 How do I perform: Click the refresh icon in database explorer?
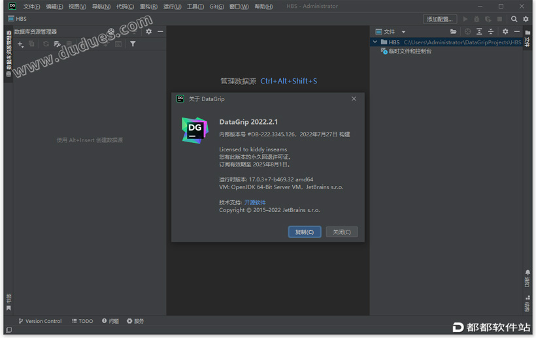pyautogui.click(x=46, y=44)
